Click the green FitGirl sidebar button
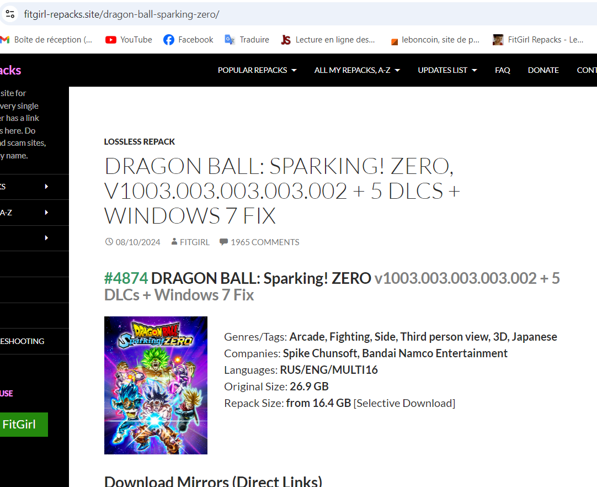This screenshot has height=487, width=597. (24, 425)
